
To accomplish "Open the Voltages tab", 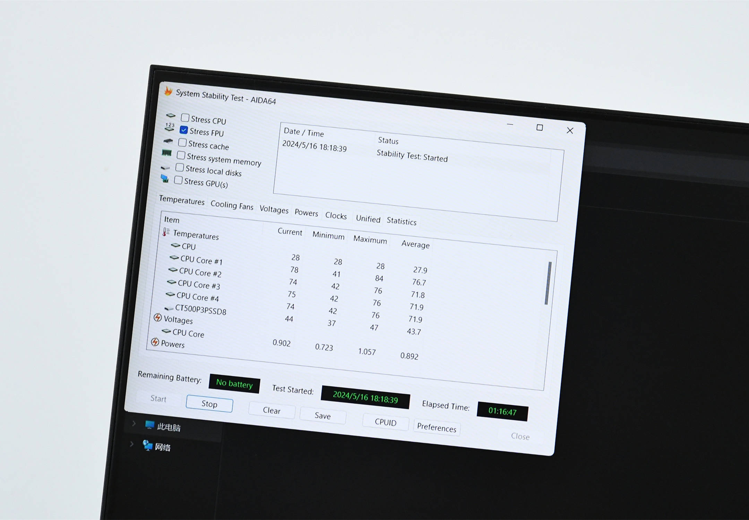I will tap(274, 209).
